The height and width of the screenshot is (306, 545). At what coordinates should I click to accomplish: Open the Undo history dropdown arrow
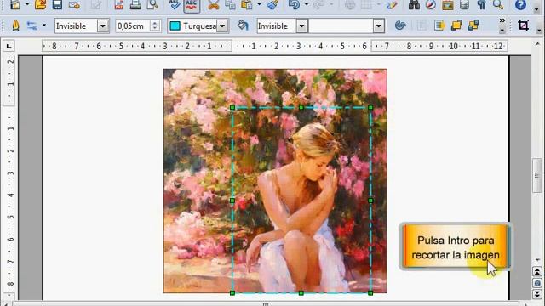tap(307, 4)
